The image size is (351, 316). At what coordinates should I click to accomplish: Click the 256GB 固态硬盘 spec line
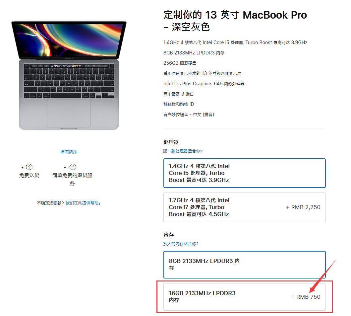point(180,63)
